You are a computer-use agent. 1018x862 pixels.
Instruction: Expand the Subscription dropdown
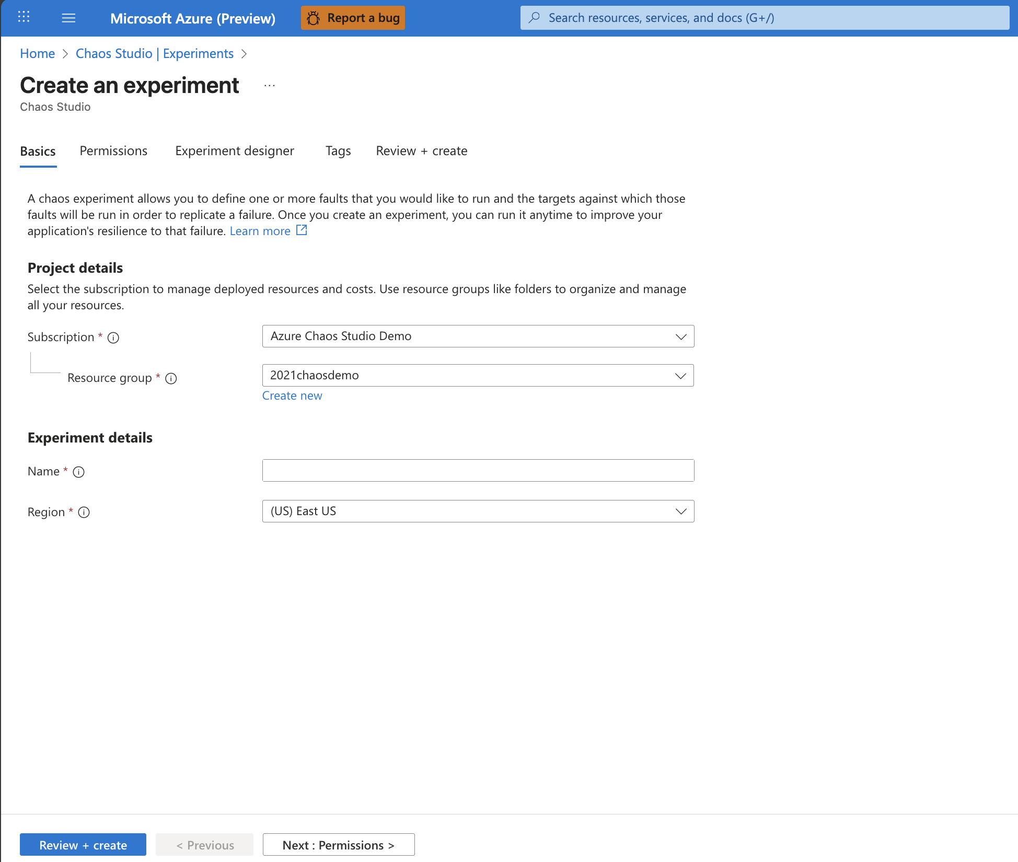click(478, 336)
